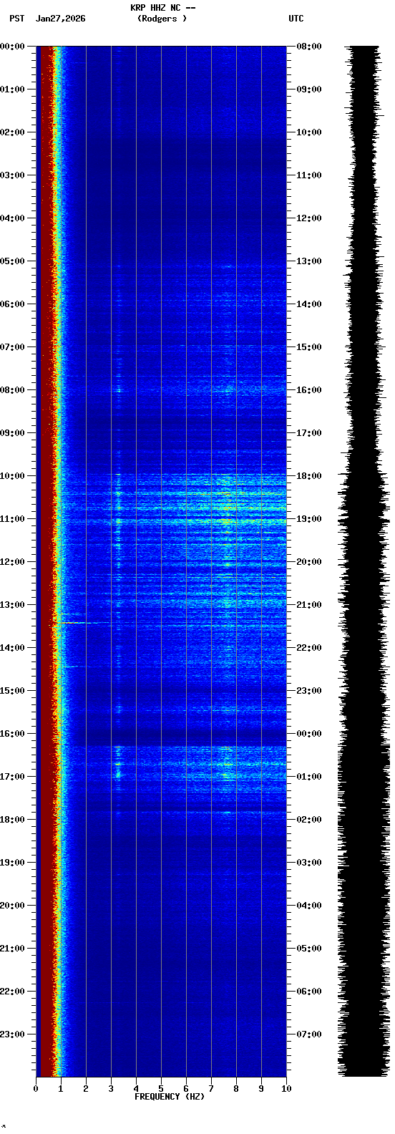Click the '11:00' PST time label
This screenshot has height=1134, width=395.
click(x=12, y=519)
